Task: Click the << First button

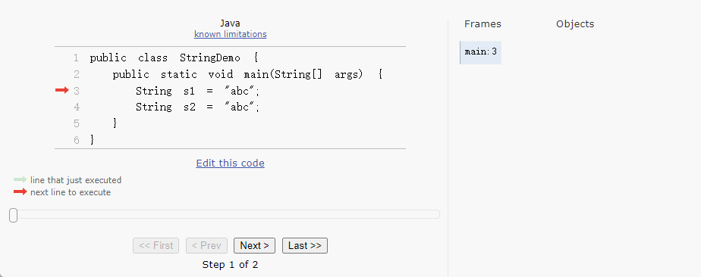Action: coord(156,246)
